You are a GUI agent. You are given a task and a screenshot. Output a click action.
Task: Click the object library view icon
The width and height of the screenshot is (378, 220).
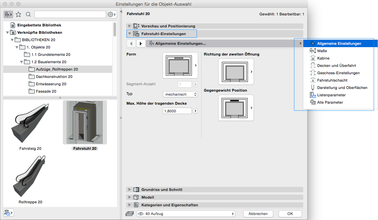click(8, 14)
